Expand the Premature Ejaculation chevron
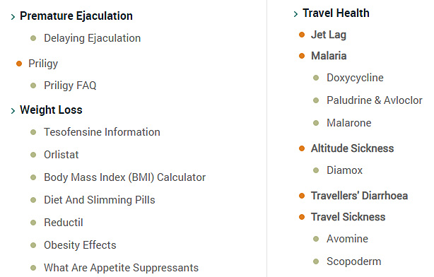The image size is (434, 277). point(13,17)
